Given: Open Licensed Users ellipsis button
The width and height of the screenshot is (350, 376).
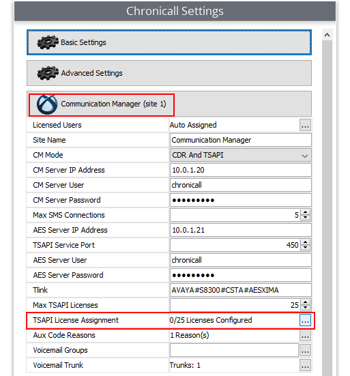Looking at the screenshot, I should (x=305, y=125).
